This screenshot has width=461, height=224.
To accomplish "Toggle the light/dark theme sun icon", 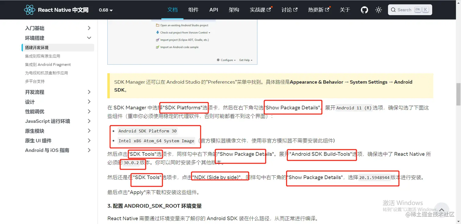I will coord(379,10).
